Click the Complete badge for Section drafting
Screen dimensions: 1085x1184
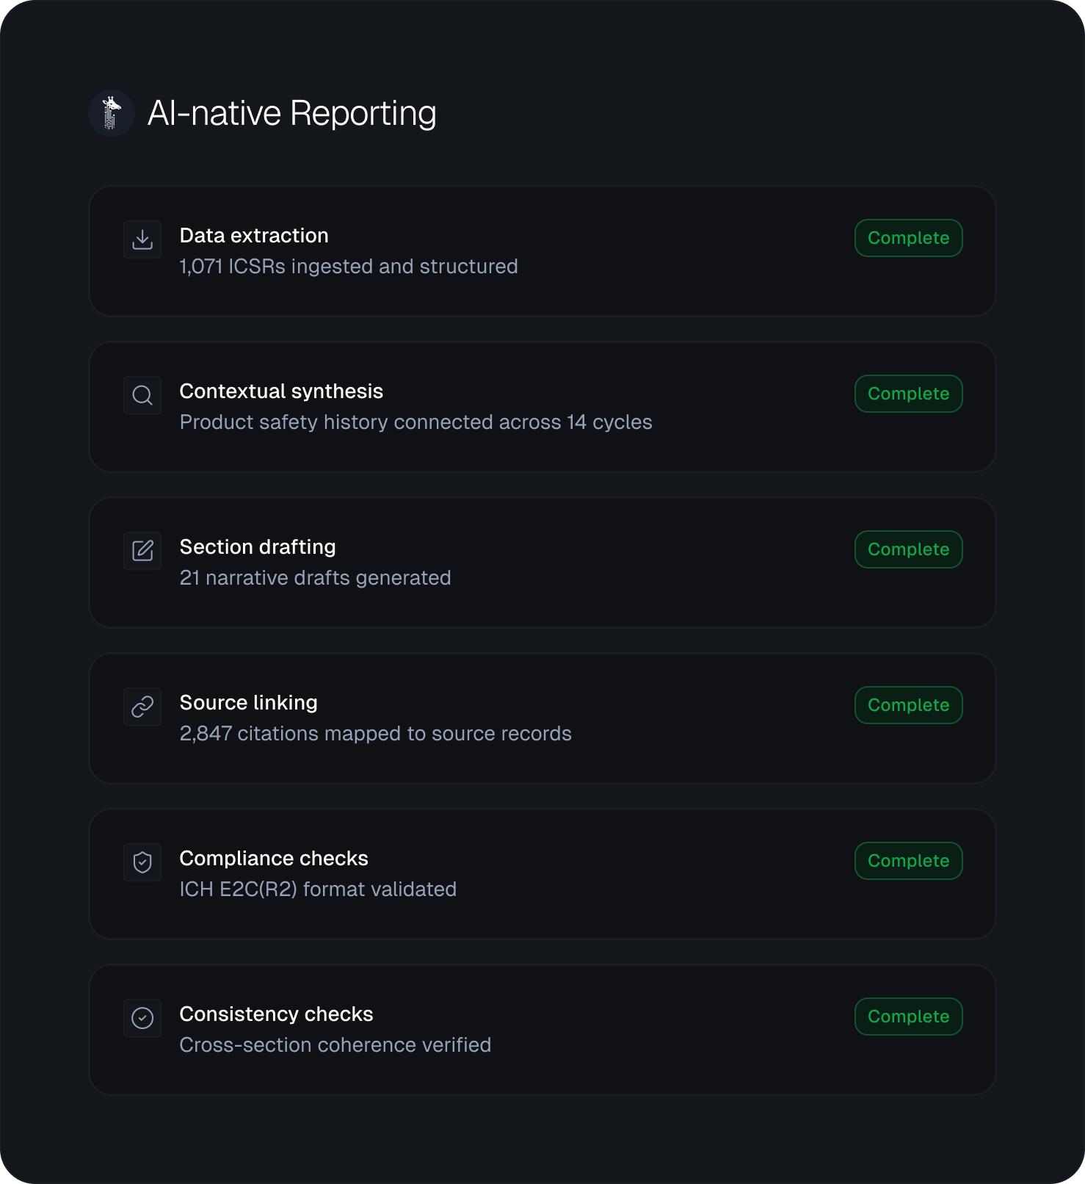(x=909, y=549)
